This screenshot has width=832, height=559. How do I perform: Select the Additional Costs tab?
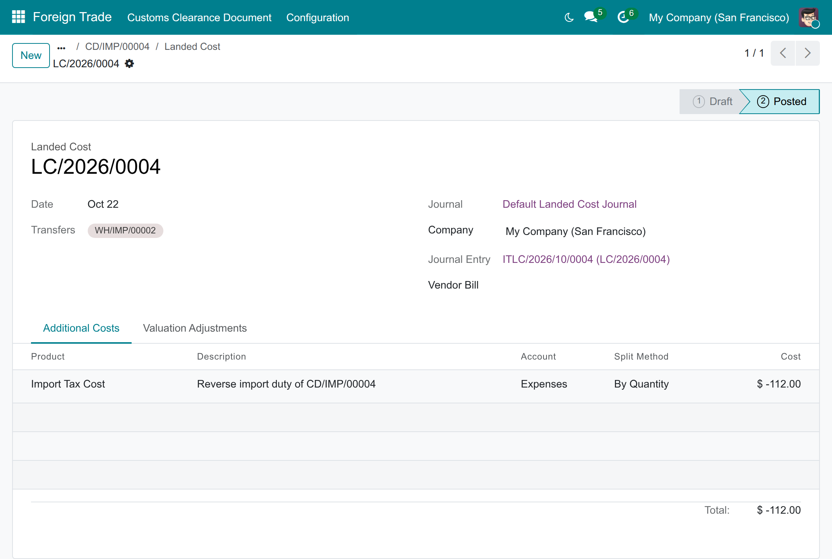click(x=81, y=328)
